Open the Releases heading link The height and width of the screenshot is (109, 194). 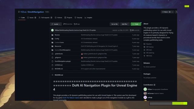click(x=147, y=63)
